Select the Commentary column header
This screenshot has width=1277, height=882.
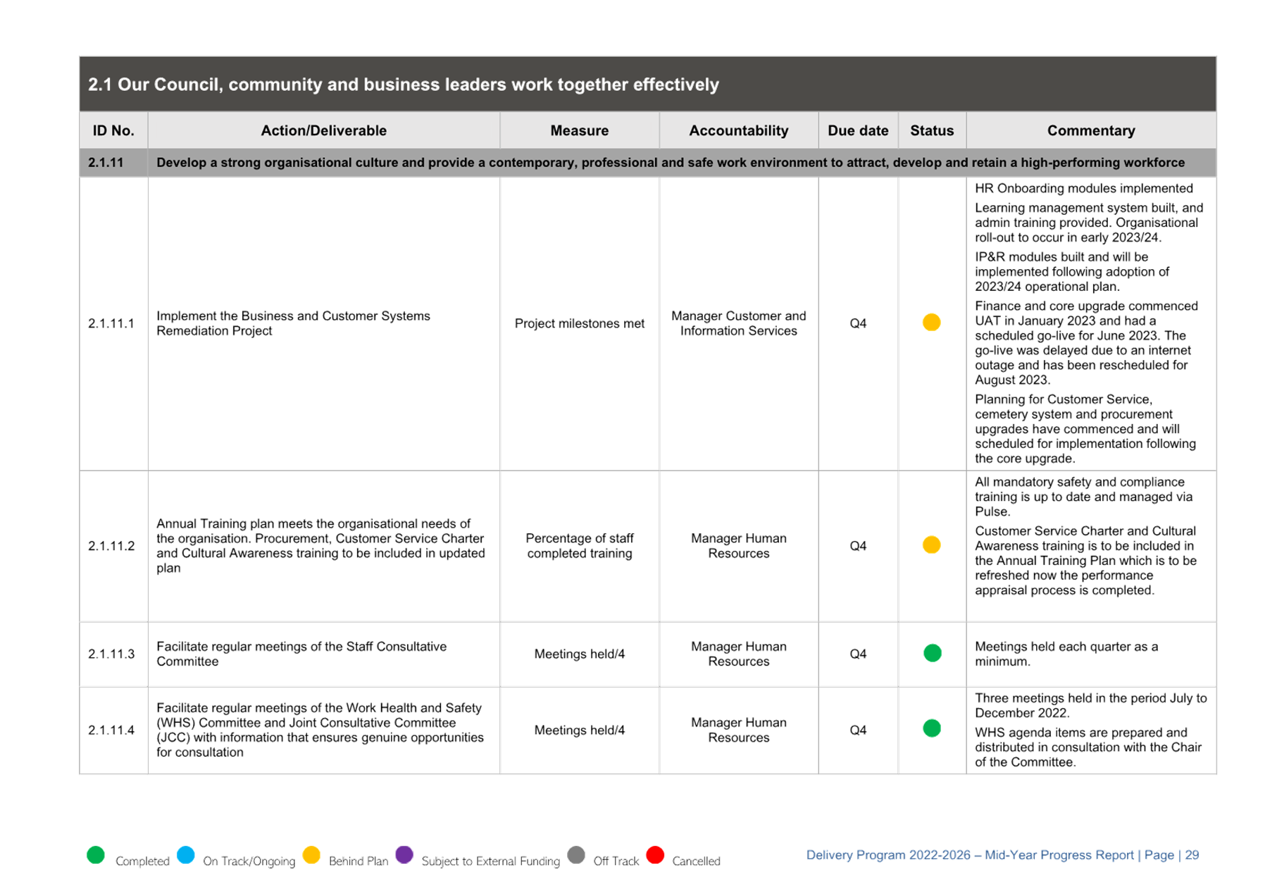1090,130
